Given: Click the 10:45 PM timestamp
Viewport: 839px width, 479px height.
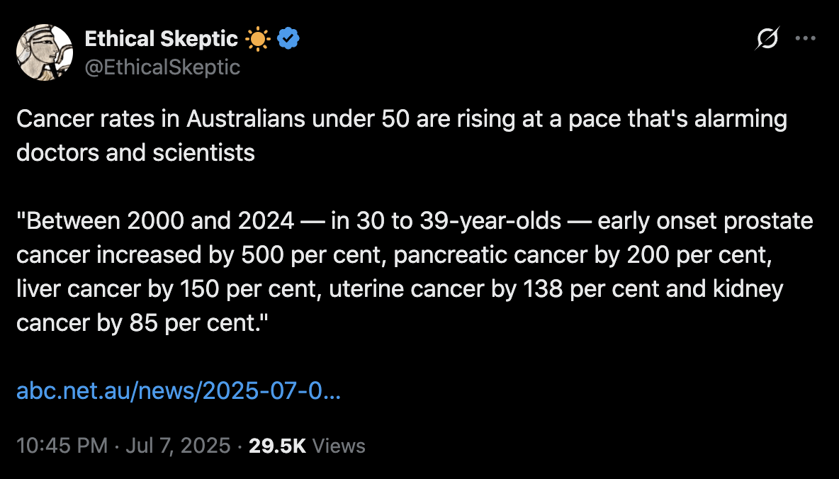Looking at the screenshot, I should coord(62,446).
